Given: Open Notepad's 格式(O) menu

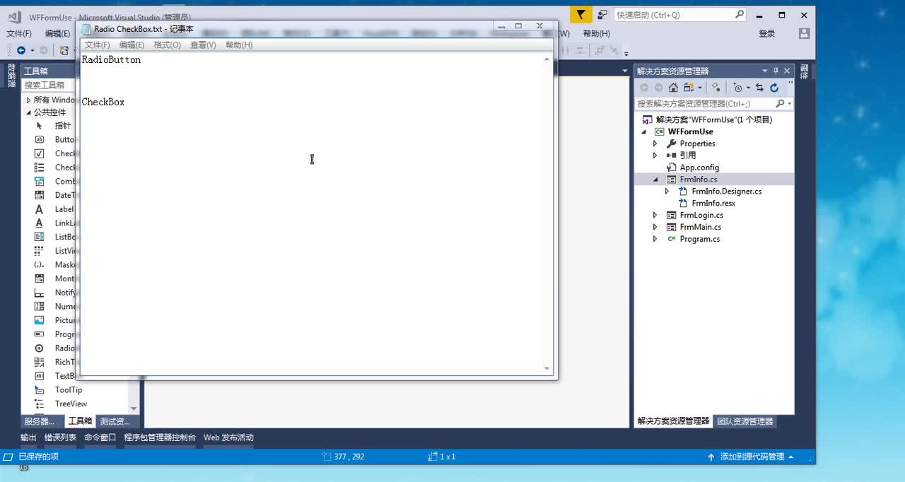Looking at the screenshot, I should [168, 45].
